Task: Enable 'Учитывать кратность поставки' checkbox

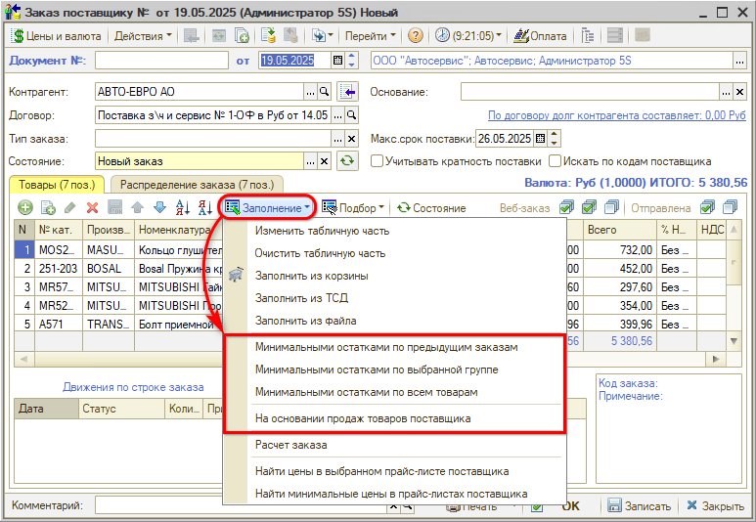Action: coord(378,161)
